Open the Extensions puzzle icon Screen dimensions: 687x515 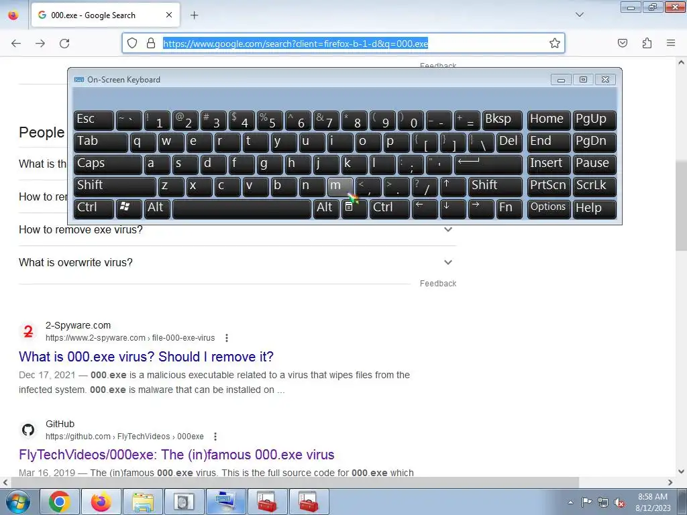647,43
